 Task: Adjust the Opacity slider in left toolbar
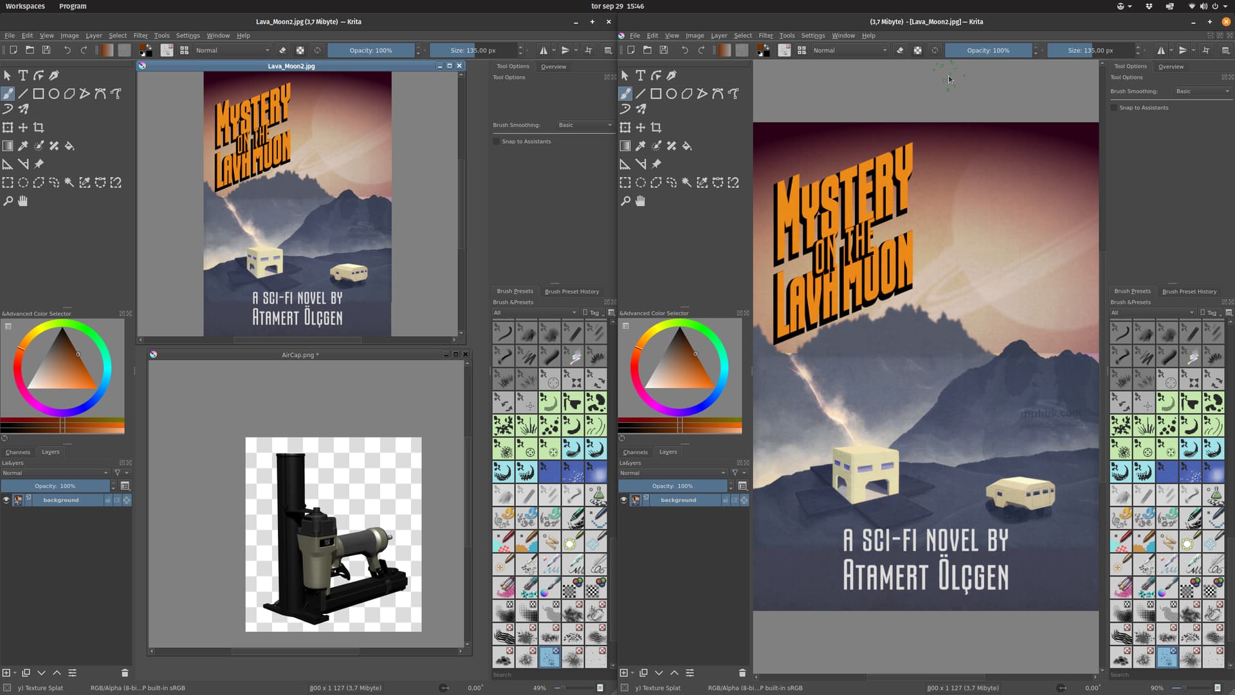coord(370,50)
